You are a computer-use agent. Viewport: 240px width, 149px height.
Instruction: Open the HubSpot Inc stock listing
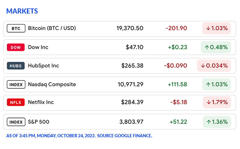[x=43, y=66]
